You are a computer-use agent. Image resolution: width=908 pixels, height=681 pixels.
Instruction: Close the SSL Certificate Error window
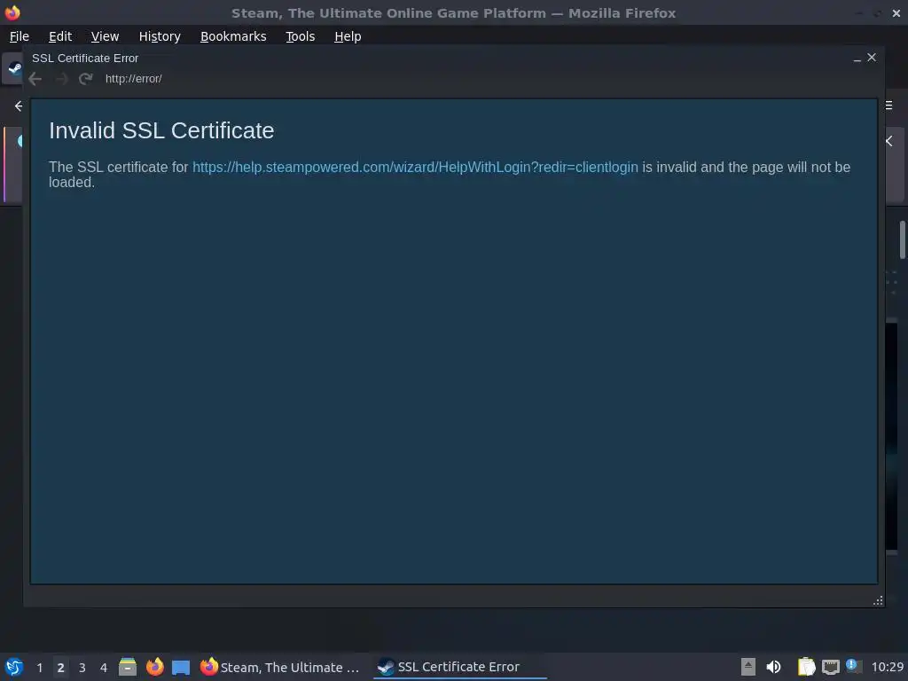click(872, 58)
